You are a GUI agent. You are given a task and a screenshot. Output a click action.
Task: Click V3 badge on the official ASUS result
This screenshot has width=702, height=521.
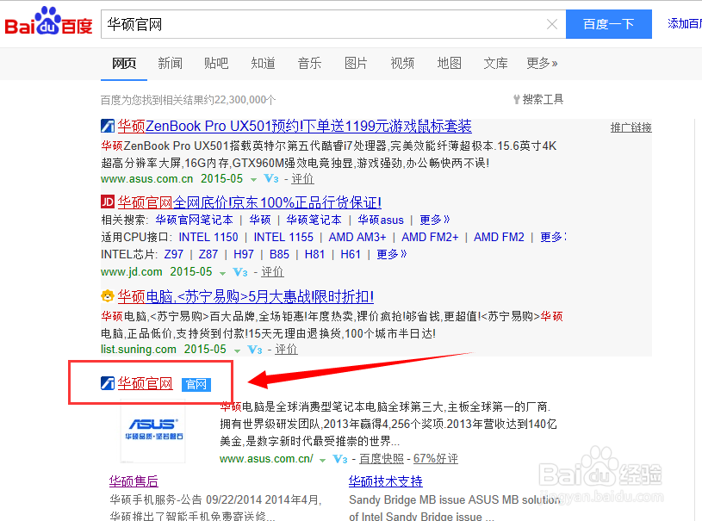340,459
